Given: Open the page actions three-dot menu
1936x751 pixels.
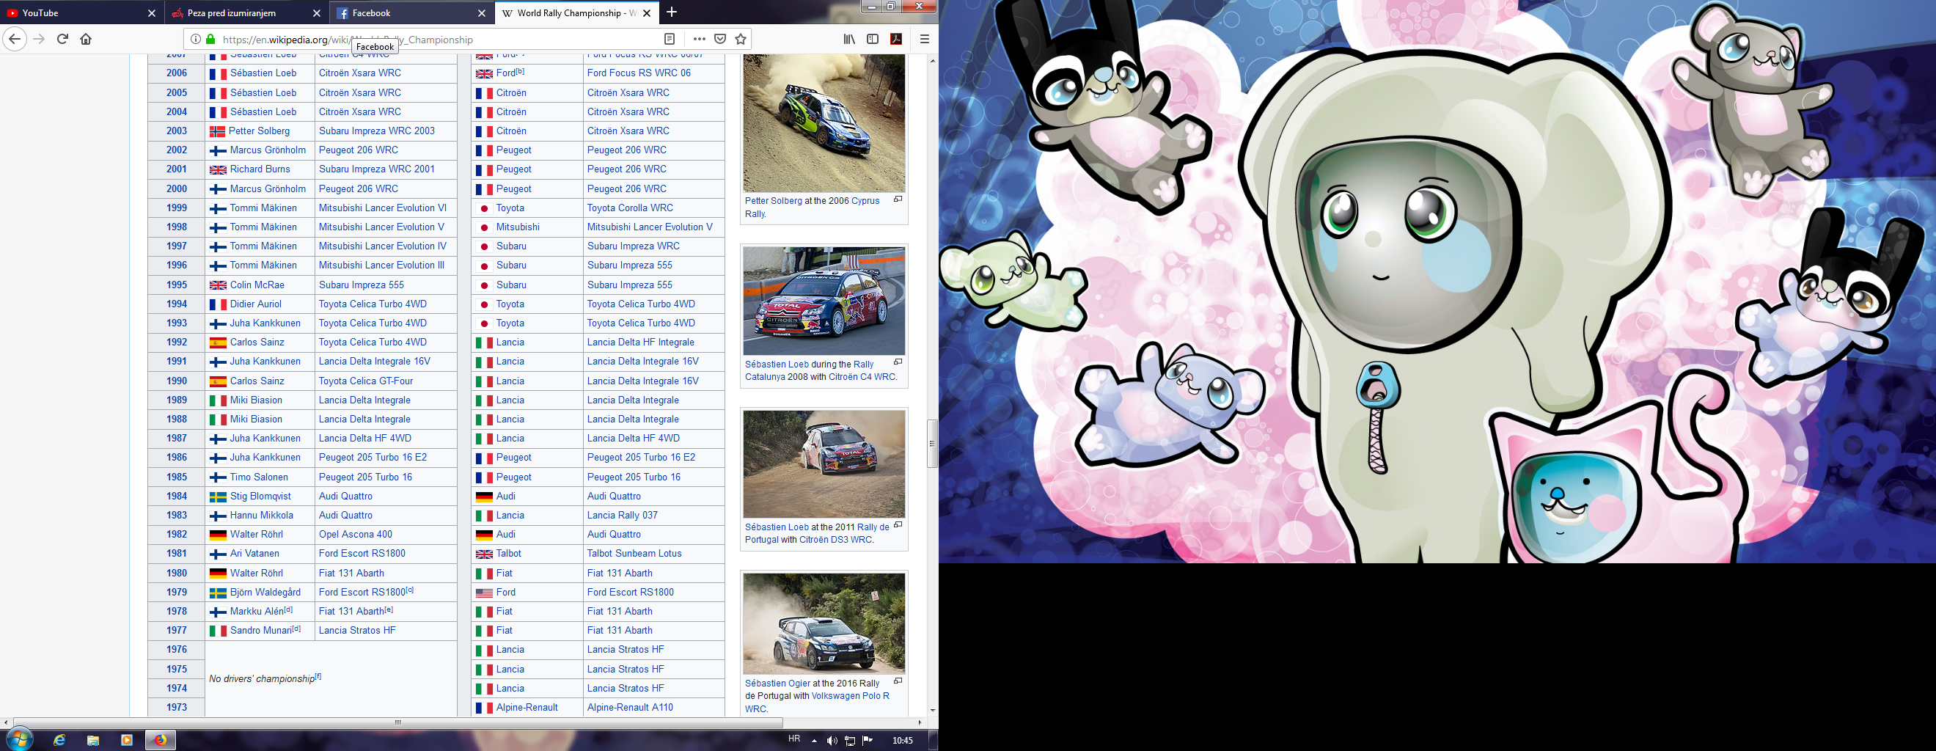Looking at the screenshot, I should point(699,39).
